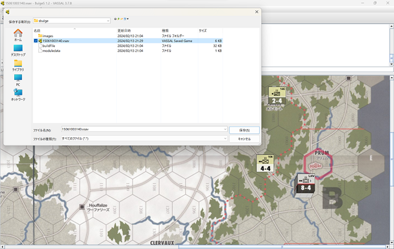This screenshot has height=249, width=394.
Task: Minimize the VASSAL main window
Action: coord(362,3)
